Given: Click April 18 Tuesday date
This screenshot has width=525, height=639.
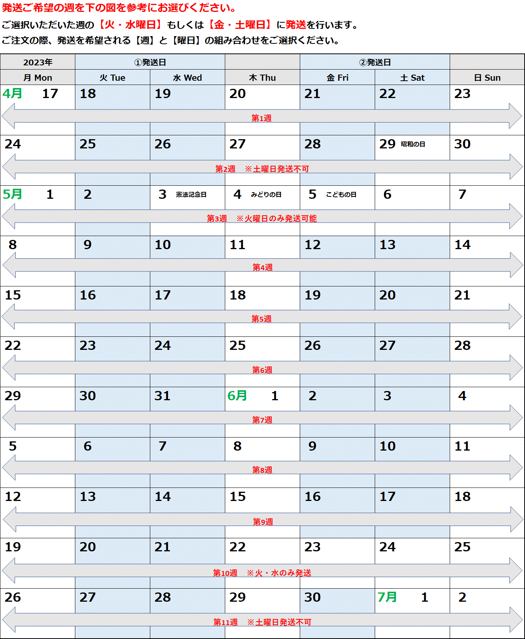Looking at the screenshot, I should point(88,93).
